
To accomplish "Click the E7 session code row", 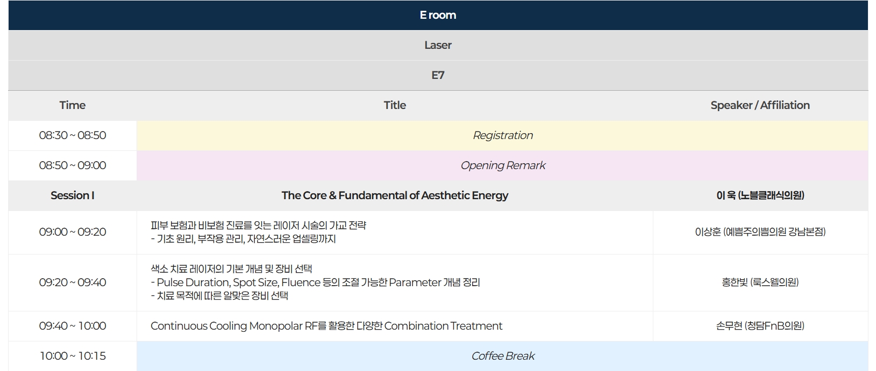I will pyautogui.click(x=438, y=75).
